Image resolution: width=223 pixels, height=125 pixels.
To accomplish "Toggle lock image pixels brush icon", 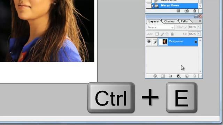I will point(162,34).
